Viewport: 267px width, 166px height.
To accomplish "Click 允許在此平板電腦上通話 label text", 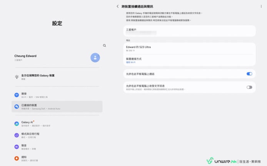I will 140,74.
